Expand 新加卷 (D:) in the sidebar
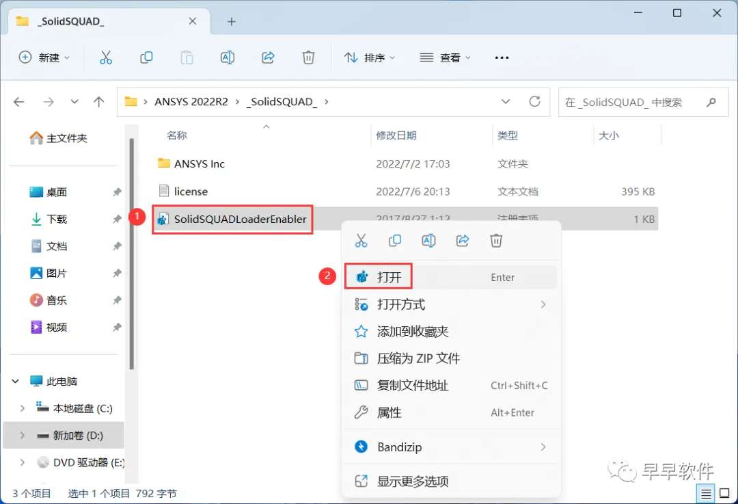Viewport: 738px width, 504px height. coord(22,436)
